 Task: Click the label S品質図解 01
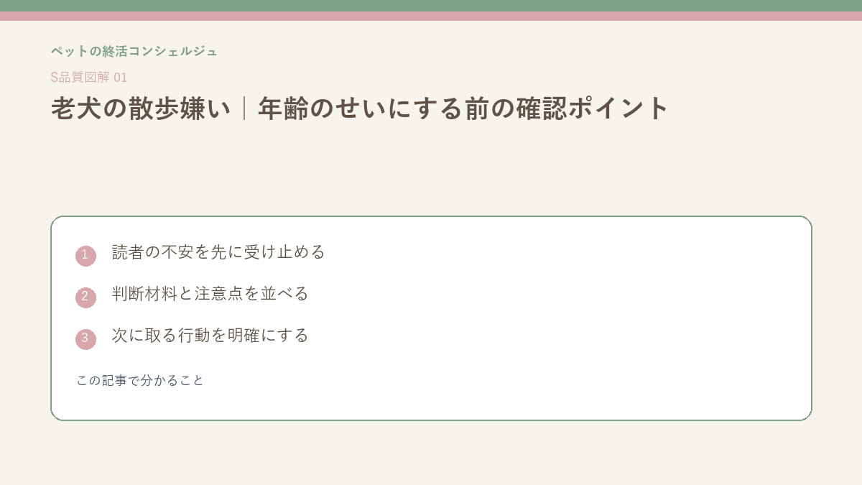pyautogui.click(x=89, y=78)
